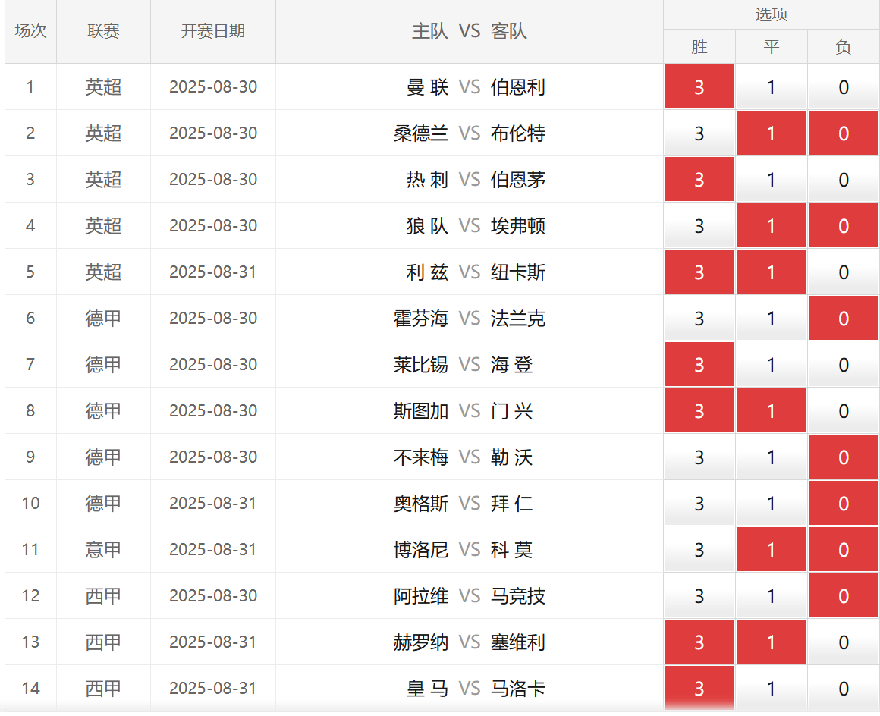Select loss option 0 for 曼联 vs 伯恩利
This screenshot has height=716, width=880.
(844, 86)
